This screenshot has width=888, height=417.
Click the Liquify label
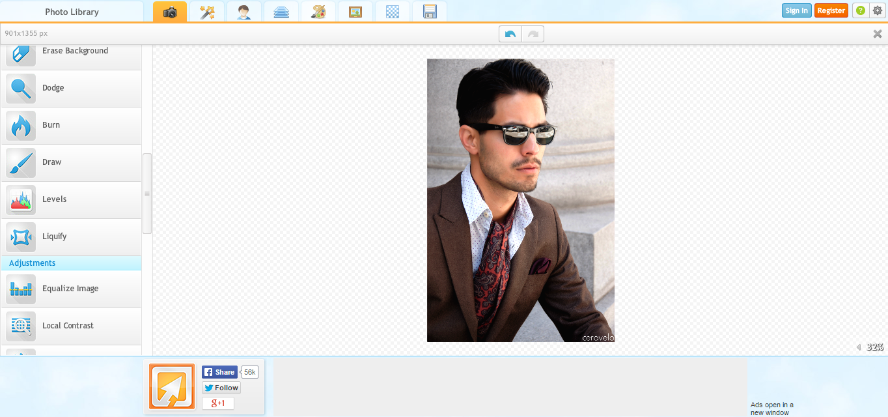pyautogui.click(x=55, y=237)
